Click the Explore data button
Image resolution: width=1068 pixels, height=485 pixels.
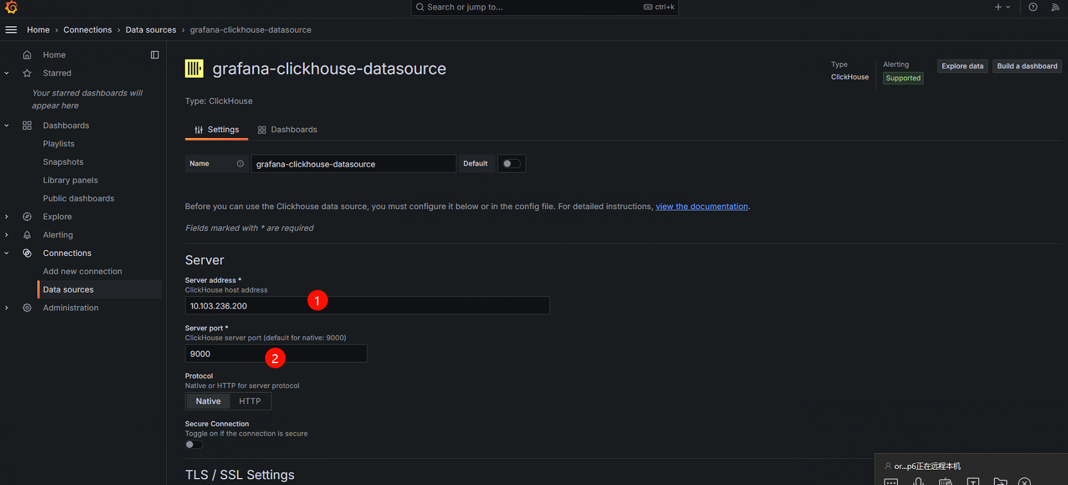pos(962,66)
